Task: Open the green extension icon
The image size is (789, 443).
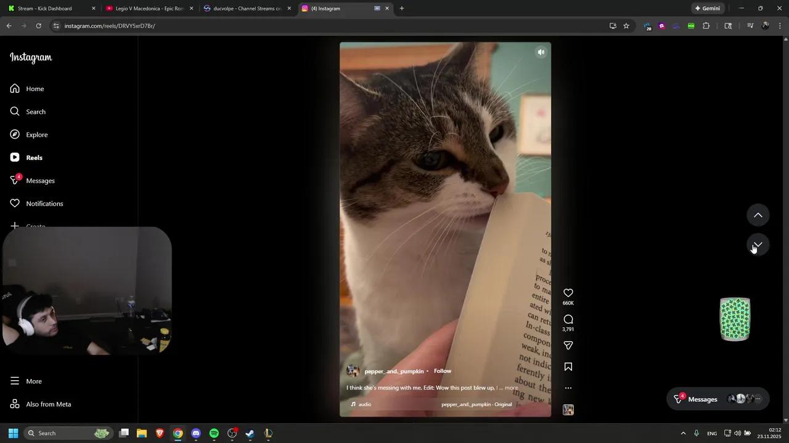Action: pos(691,26)
